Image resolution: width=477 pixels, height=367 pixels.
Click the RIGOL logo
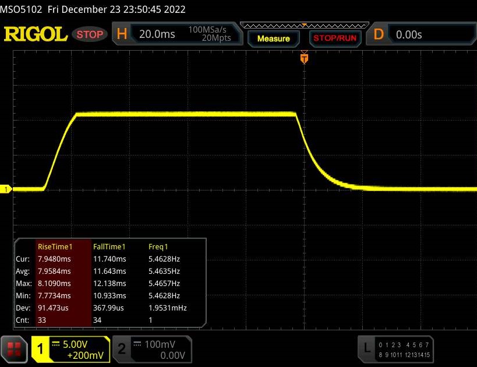(x=36, y=34)
